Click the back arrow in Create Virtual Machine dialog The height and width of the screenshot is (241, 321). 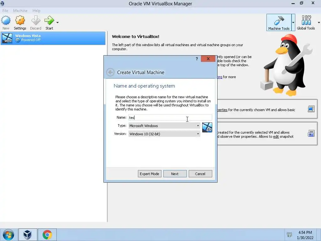pyautogui.click(x=110, y=72)
